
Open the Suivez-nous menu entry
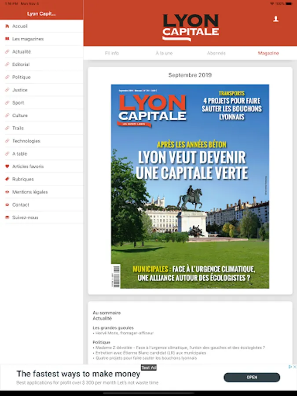click(41, 217)
